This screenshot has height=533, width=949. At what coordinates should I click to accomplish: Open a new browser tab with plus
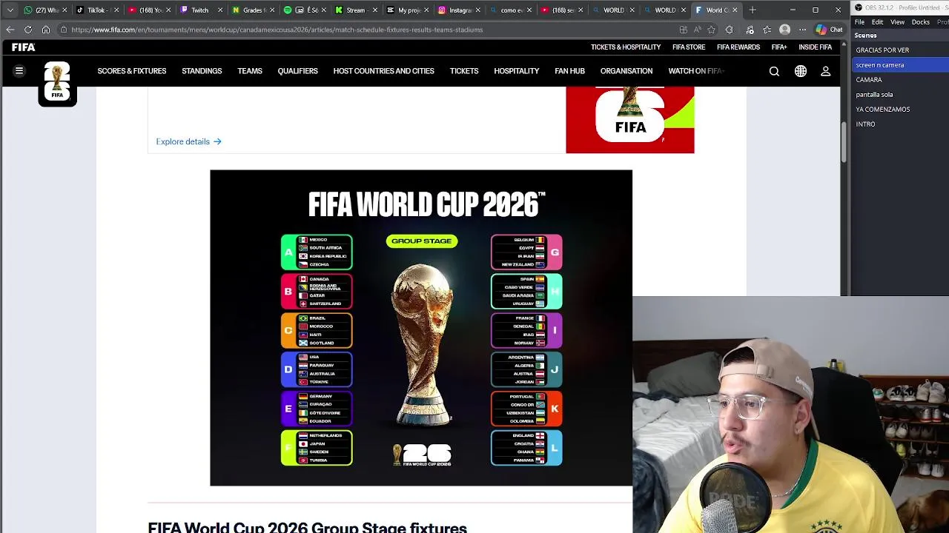tap(753, 10)
